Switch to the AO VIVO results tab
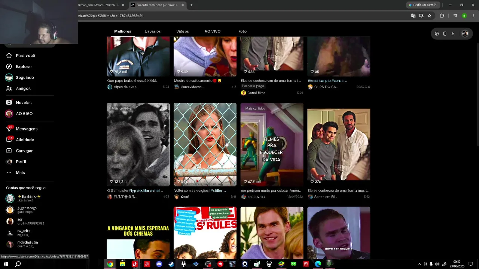This screenshot has height=269, width=479. tap(213, 31)
